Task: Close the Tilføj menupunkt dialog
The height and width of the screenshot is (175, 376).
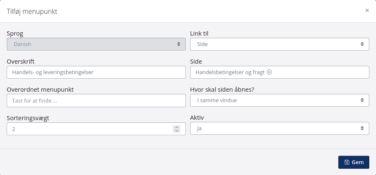Action: pos(367,10)
